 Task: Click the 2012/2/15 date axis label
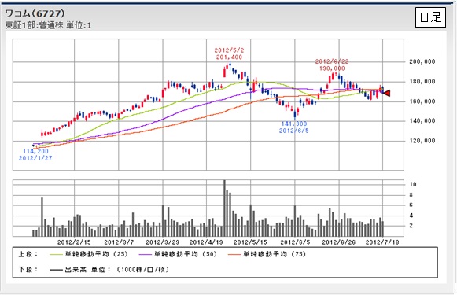click(74, 242)
